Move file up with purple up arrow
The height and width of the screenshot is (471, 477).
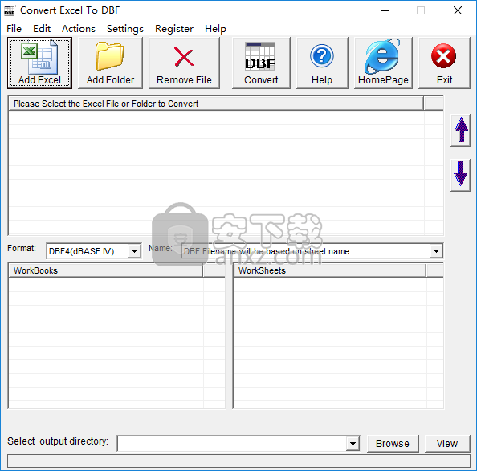pyautogui.click(x=461, y=130)
